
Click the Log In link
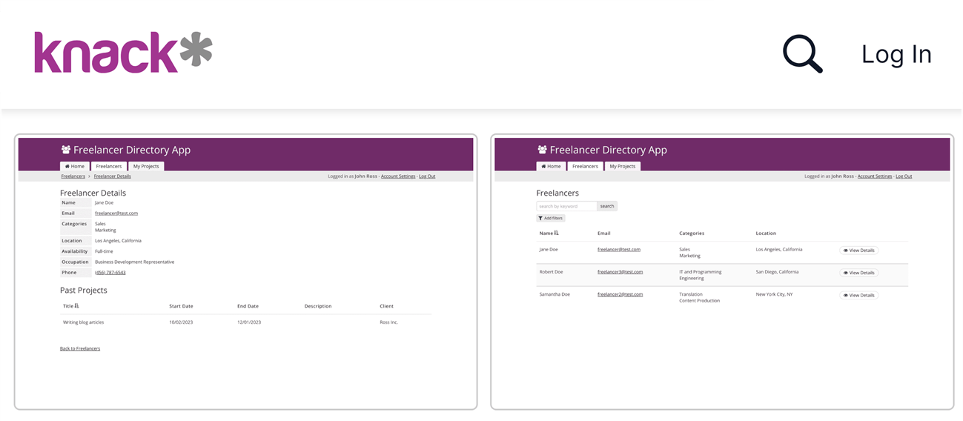click(896, 54)
